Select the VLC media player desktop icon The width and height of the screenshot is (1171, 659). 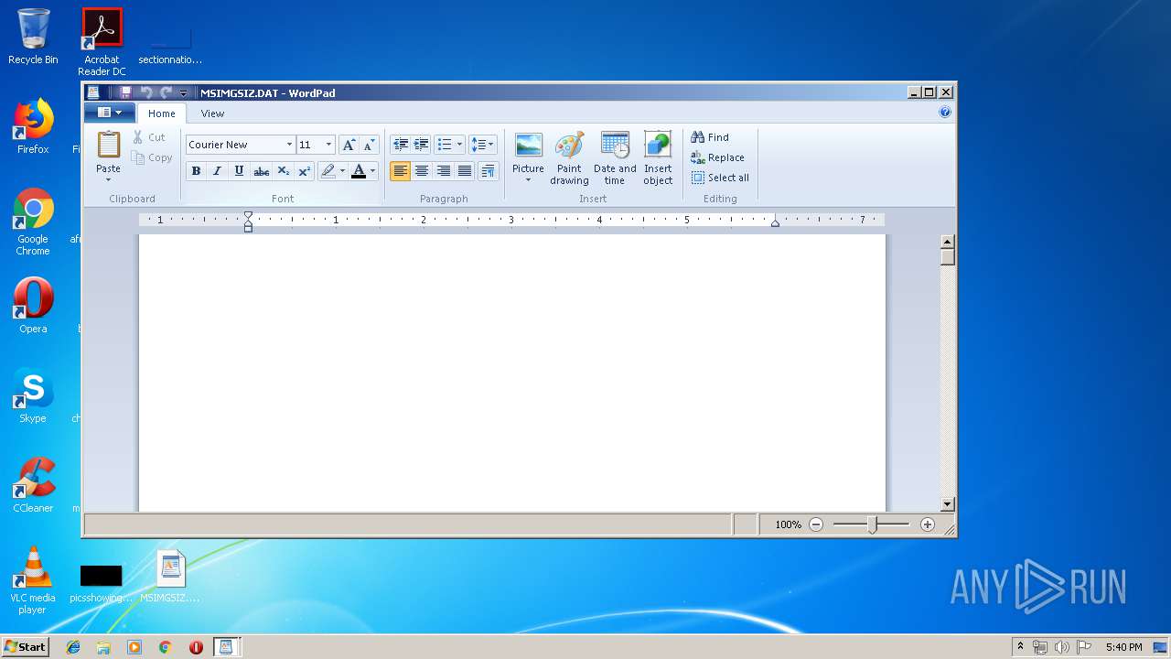click(33, 580)
